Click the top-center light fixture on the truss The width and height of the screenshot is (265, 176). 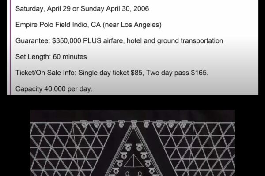click(134, 124)
